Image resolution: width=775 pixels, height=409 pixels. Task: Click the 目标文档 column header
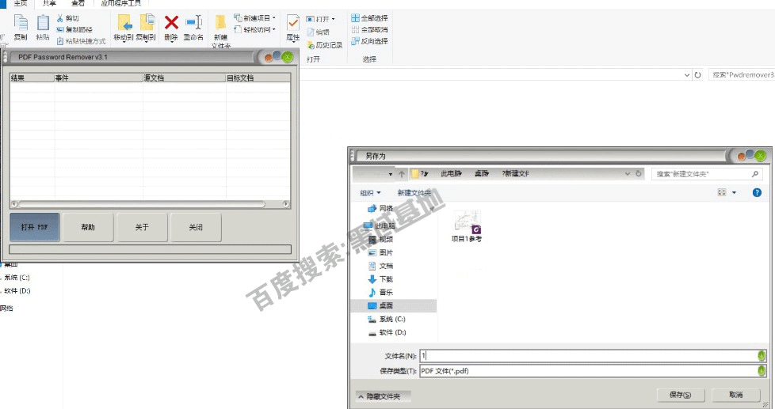coord(258,78)
